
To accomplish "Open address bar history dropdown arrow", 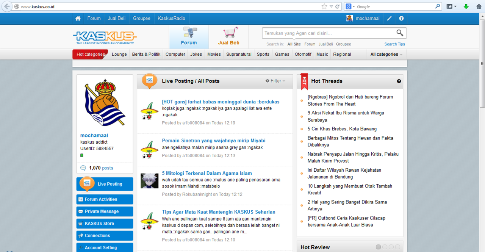I will click(x=332, y=6).
